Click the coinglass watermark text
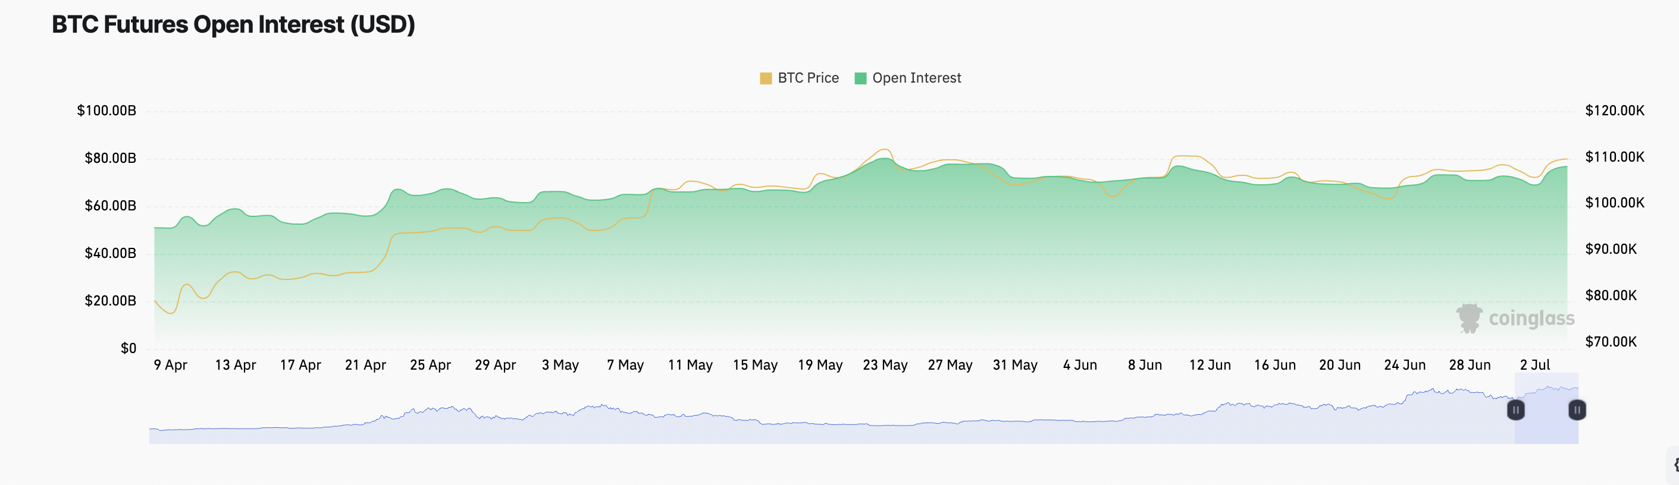Image resolution: width=1679 pixels, height=485 pixels. [x=1531, y=319]
